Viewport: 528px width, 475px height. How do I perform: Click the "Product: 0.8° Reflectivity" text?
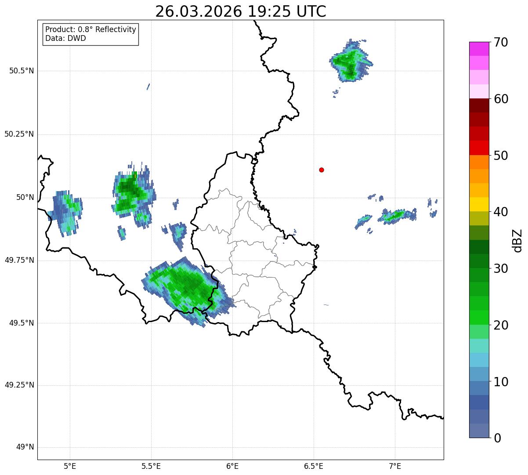coord(91,29)
